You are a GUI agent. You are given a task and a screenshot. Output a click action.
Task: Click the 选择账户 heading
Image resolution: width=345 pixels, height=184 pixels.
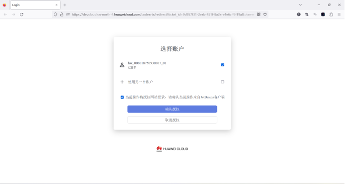pos(172,49)
